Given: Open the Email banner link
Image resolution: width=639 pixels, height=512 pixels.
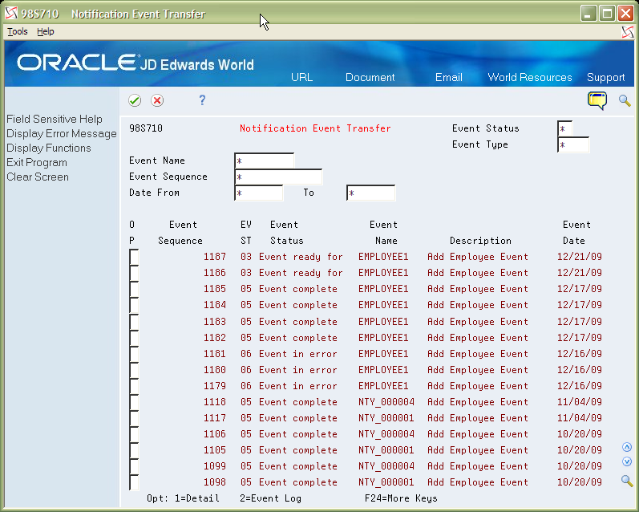Looking at the screenshot, I should coord(449,77).
